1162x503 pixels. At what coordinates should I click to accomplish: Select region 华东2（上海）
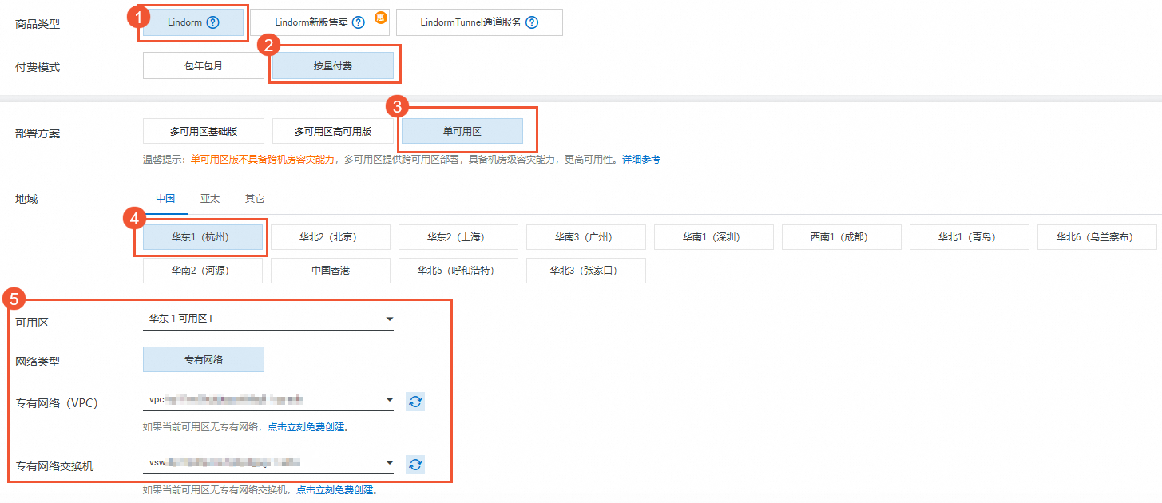458,237
